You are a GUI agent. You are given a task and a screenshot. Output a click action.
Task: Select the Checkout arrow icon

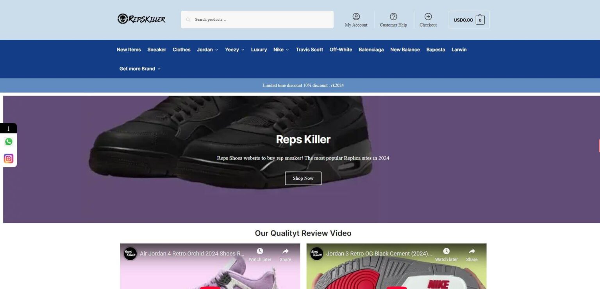pos(428,17)
